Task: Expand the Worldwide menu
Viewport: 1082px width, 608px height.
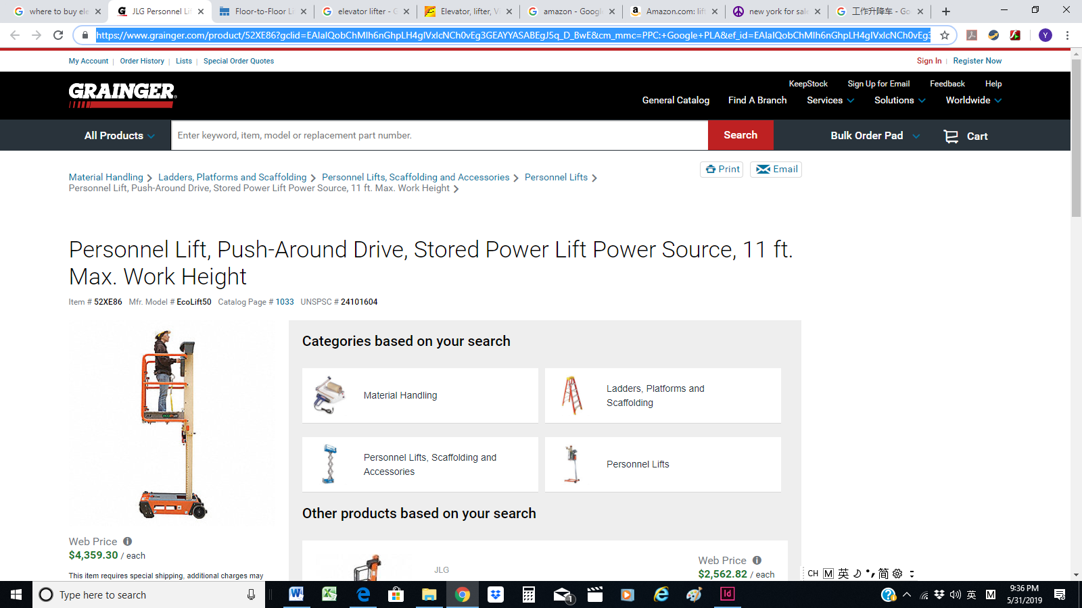Action: tap(974, 100)
